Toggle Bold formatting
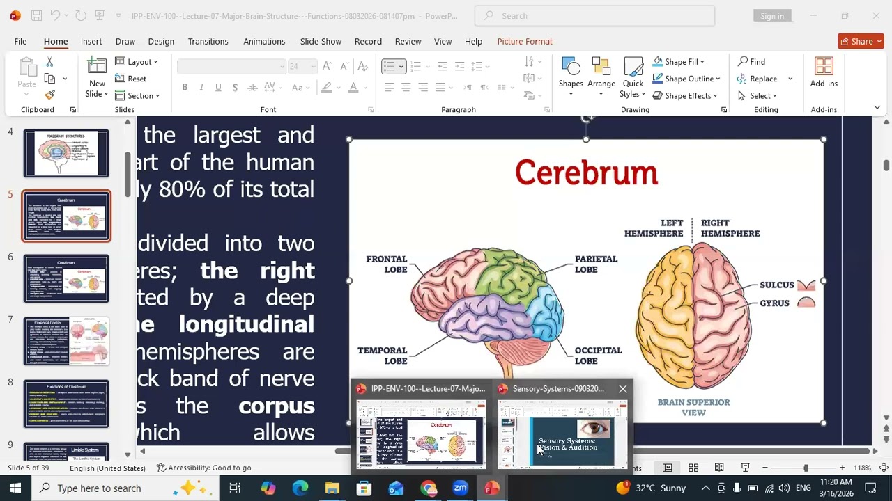Screen dimensions: 892x501 [x=185, y=87]
